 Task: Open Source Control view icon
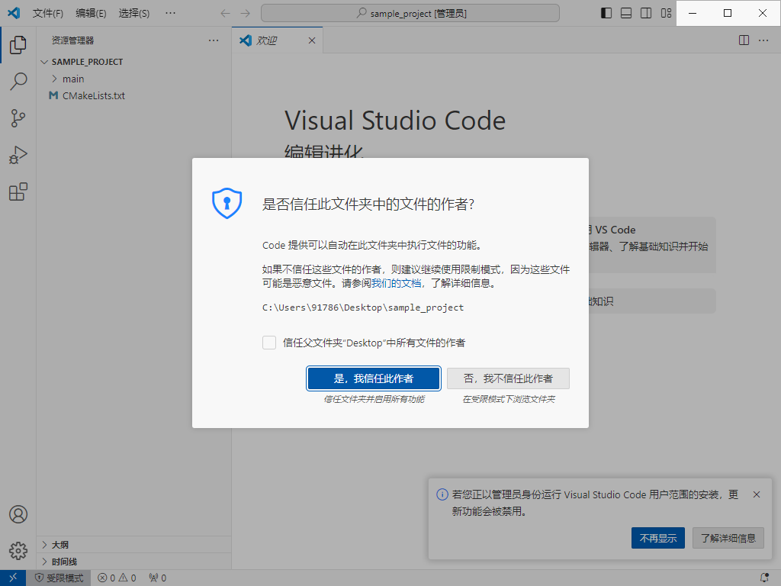[x=18, y=118]
